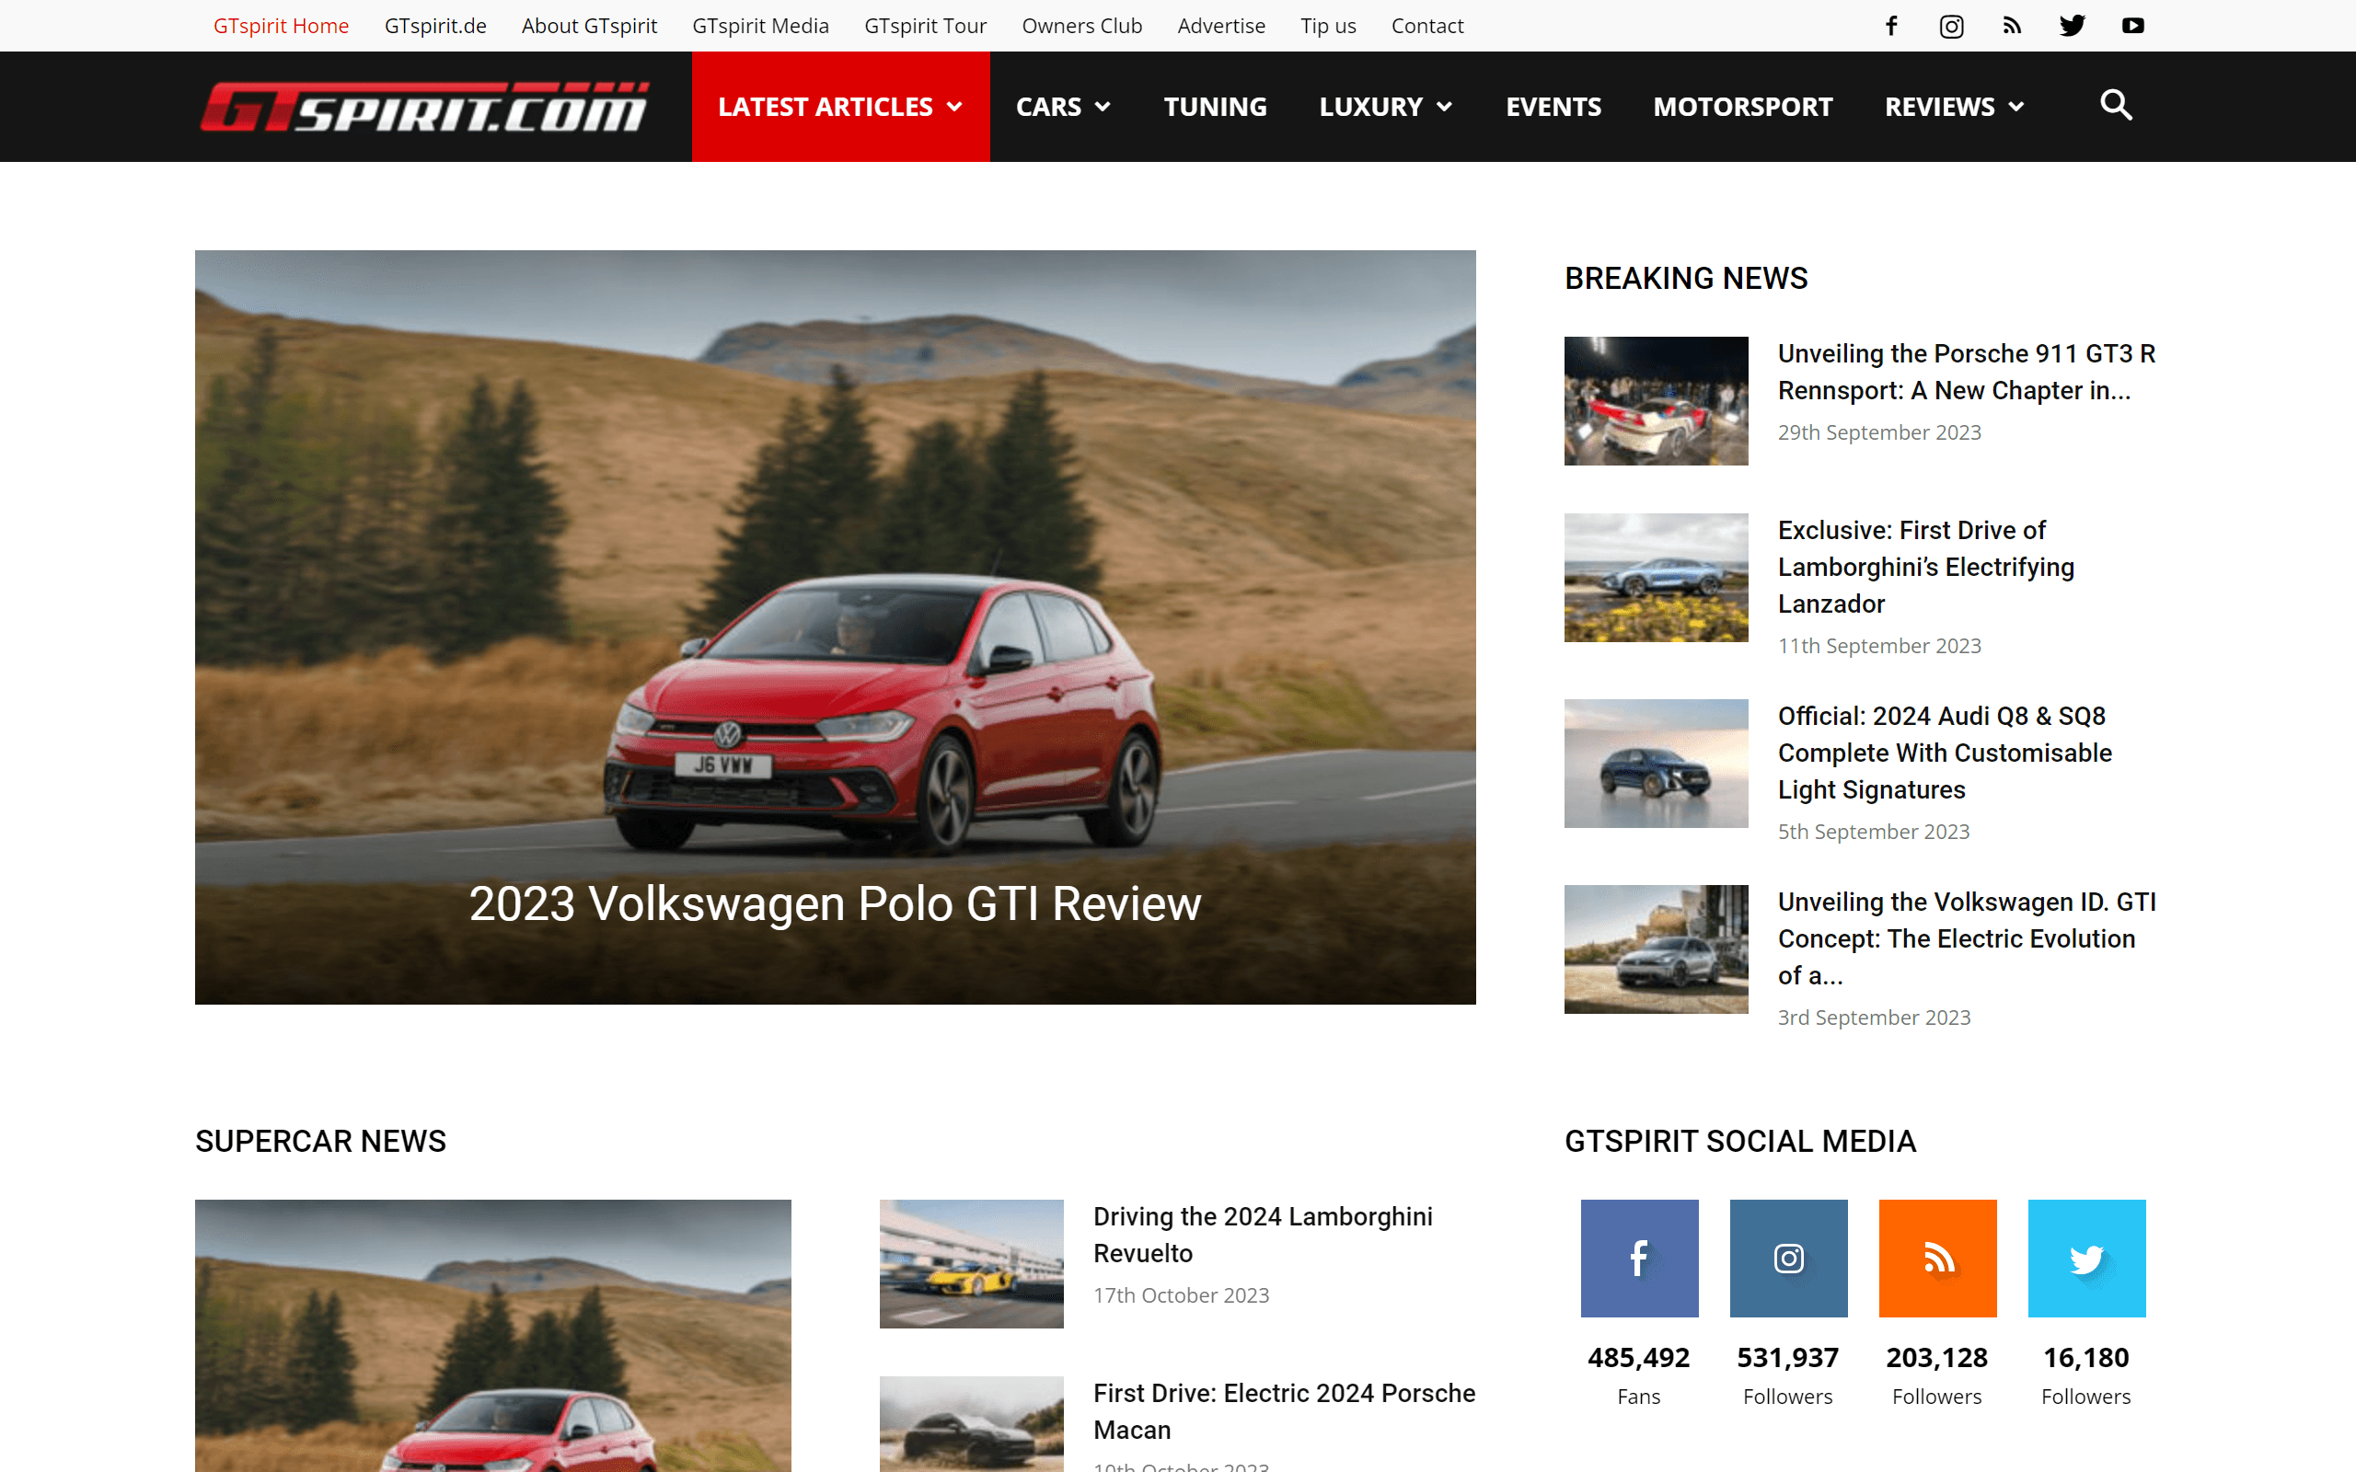
Task: Open the Advertise link
Action: click(x=1221, y=26)
